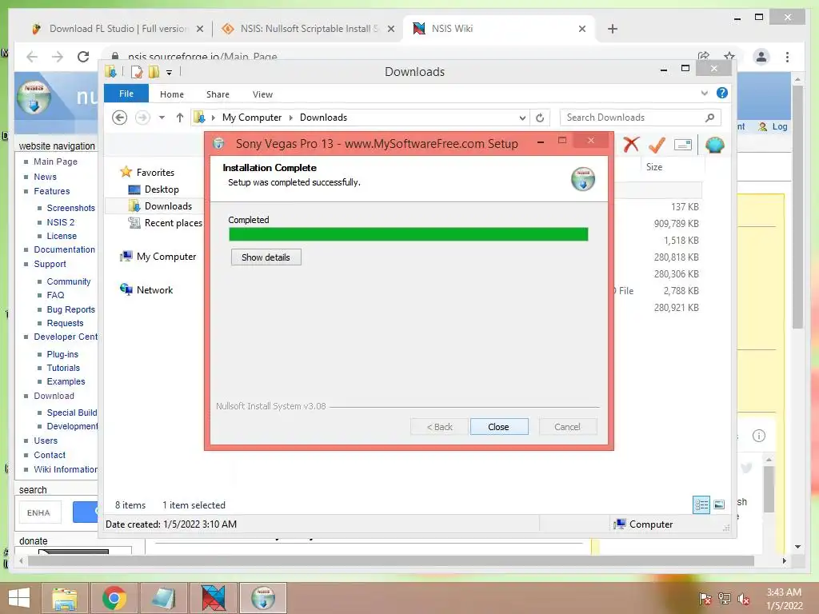The width and height of the screenshot is (819, 614).
Task: Click the Chrome reload button
Action: [x=83, y=57]
